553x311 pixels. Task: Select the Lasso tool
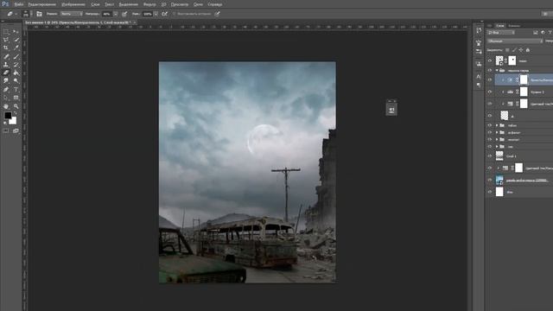point(6,40)
